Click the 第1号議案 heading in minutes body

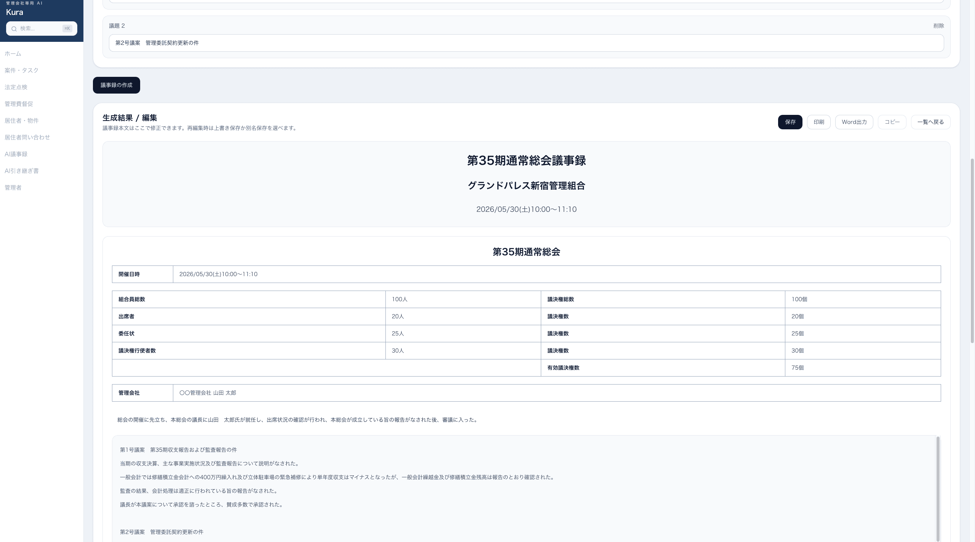178,450
